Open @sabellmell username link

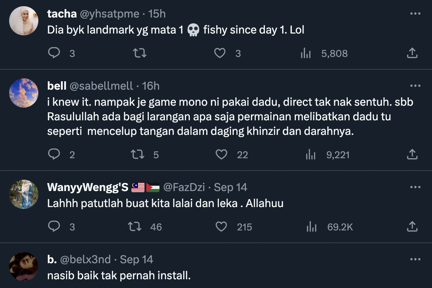[101, 86]
